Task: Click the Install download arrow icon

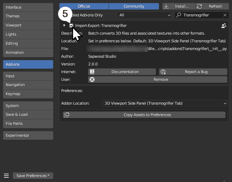Action: coord(167,6)
